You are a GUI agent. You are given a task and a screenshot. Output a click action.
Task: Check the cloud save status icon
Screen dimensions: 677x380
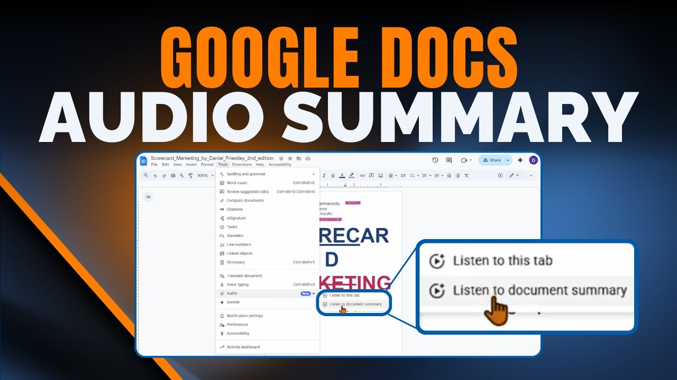click(x=308, y=158)
